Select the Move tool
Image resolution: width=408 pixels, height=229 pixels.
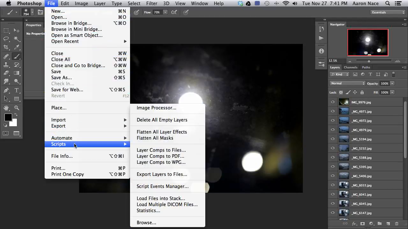17,31
